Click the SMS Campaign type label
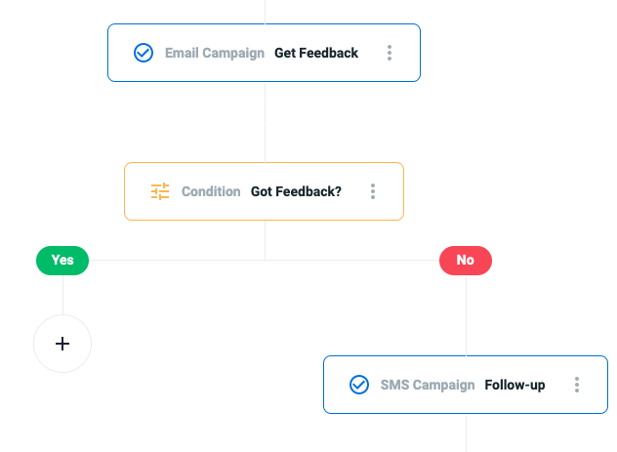Screen dimensions: 617x452 point(428,385)
